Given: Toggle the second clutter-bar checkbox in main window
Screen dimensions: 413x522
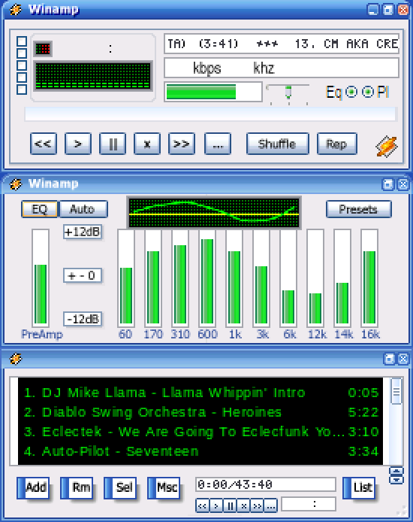Looking at the screenshot, I should [22, 53].
